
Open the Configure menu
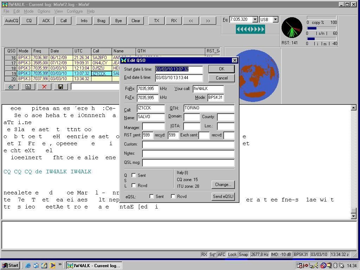[75, 11]
